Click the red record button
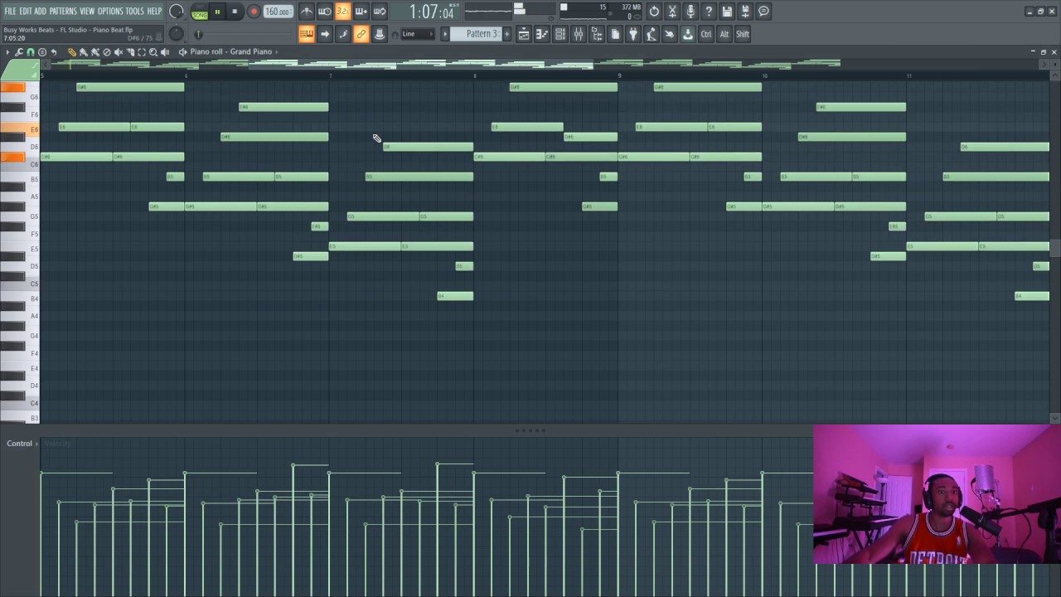The height and width of the screenshot is (597, 1061). pyautogui.click(x=254, y=12)
